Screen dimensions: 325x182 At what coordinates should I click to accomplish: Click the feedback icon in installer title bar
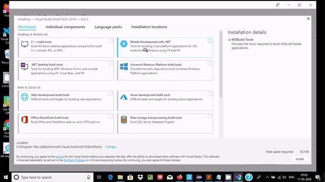tap(278, 5)
